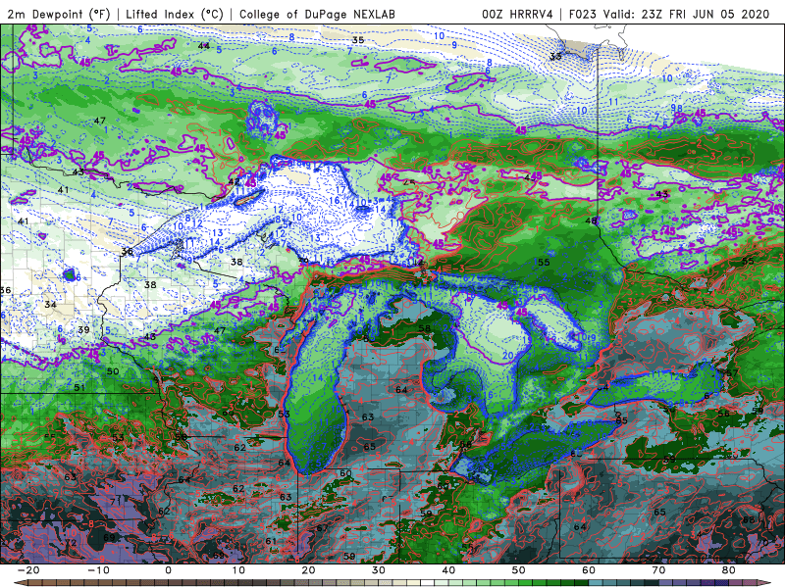Click the dewpoint value "42" on the map

(x=235, y=181)
